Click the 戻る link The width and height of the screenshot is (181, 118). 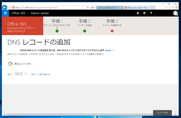tap(9, 75)
